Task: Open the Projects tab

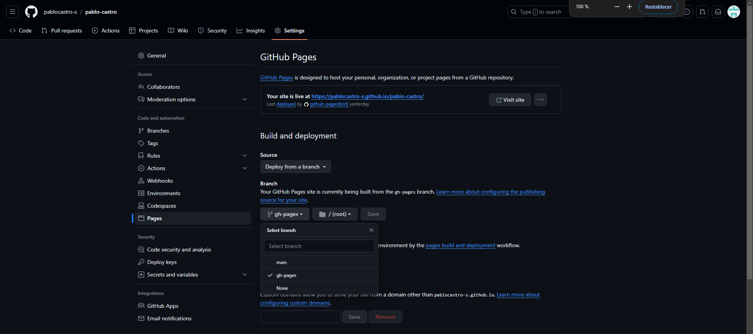Action: [x=144, y=31]
